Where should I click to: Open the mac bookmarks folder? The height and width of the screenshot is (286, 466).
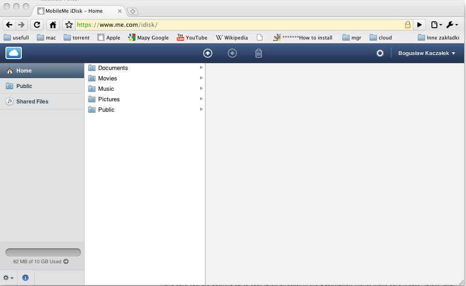click(46, 38)
